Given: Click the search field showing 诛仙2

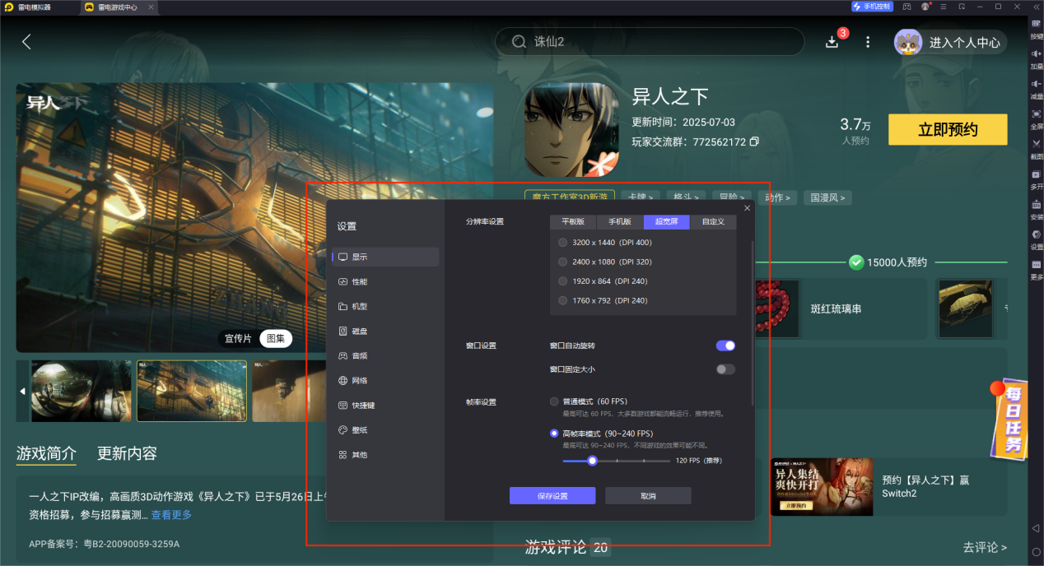Looking at the screenshot, I should 650,42.
